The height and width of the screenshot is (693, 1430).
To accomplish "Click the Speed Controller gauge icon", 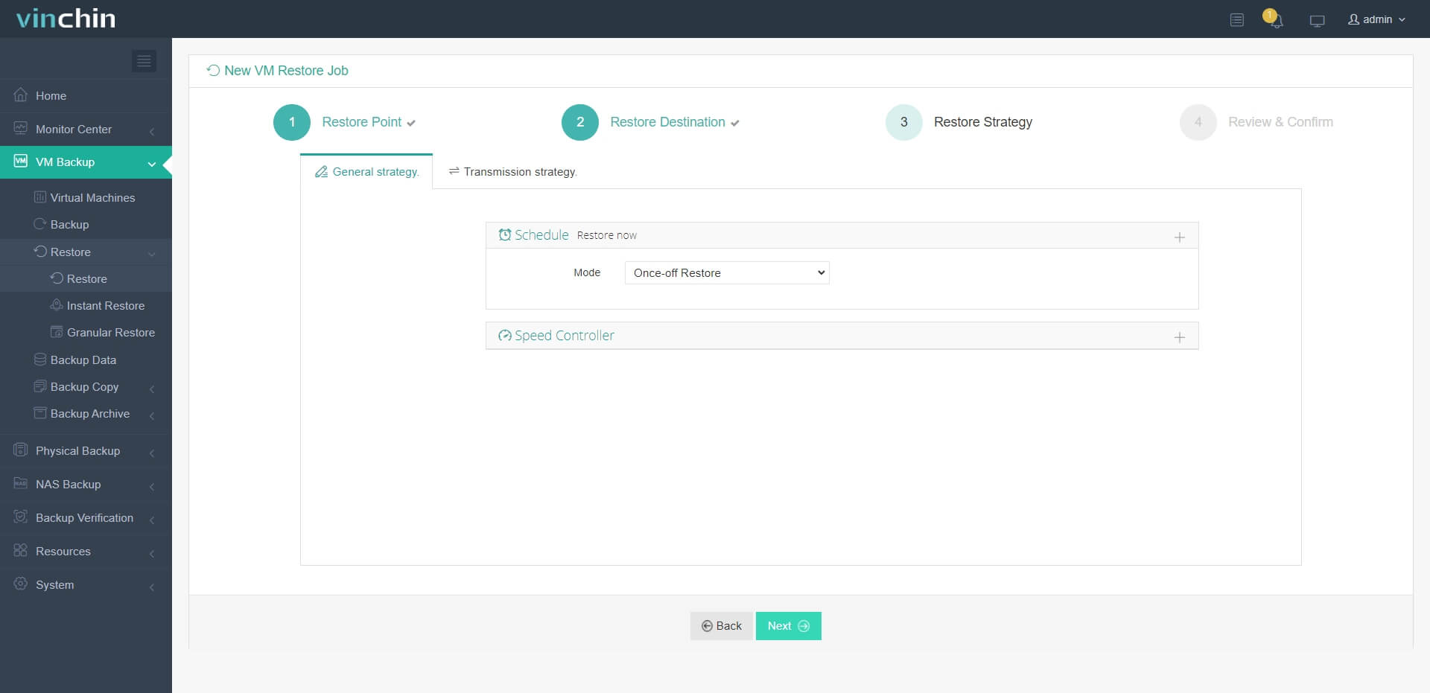I will coord(503,335).
